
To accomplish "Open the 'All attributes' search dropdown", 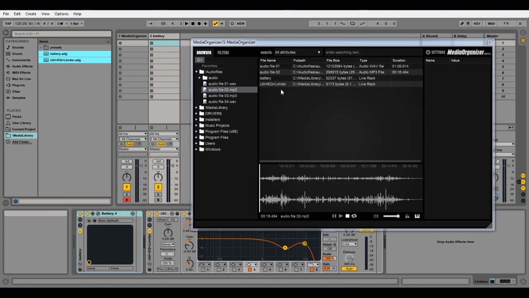I will [298, 52].
